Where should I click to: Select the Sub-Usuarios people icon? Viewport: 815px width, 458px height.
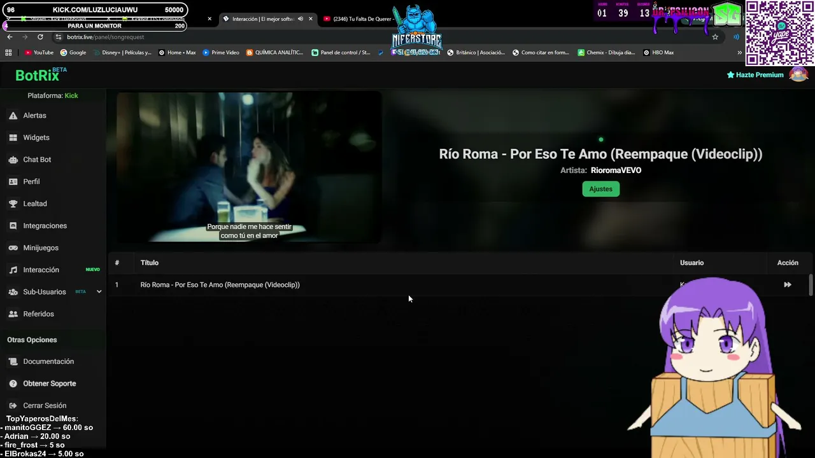pos(13,292)
